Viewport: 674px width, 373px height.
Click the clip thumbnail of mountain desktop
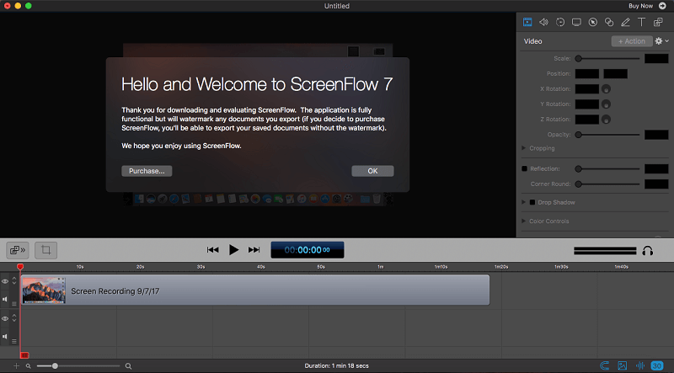pos(44,290)
